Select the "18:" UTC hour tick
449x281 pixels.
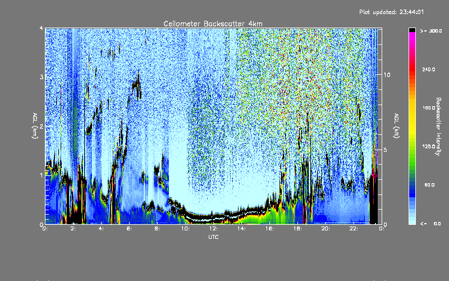tap(297, 229)
